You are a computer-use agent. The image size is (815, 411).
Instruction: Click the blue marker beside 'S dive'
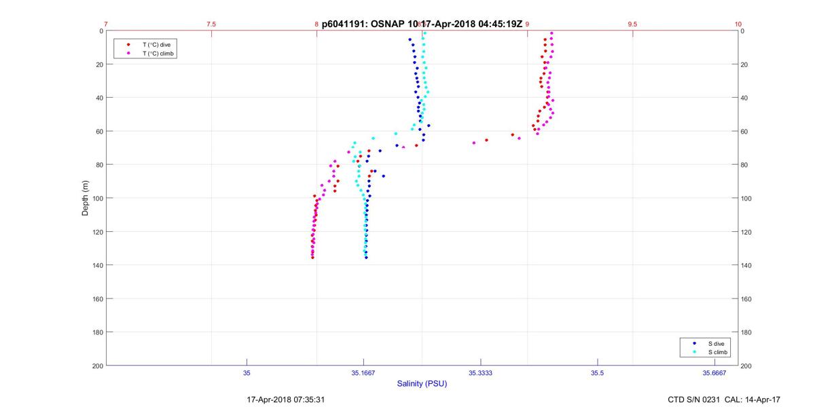tap(695, 344)
